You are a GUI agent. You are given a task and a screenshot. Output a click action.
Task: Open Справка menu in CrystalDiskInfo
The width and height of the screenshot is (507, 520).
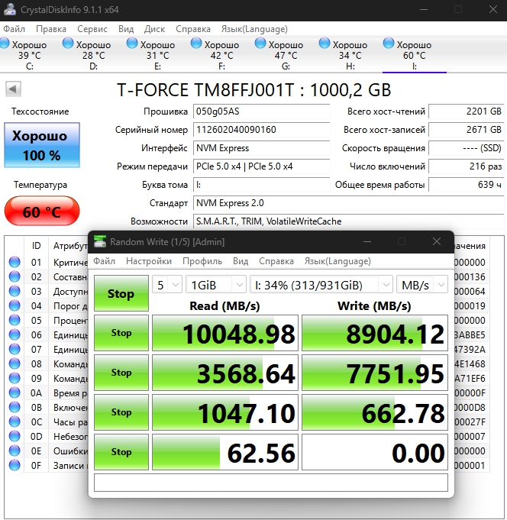pyautogui.click(x=193, y=29)
